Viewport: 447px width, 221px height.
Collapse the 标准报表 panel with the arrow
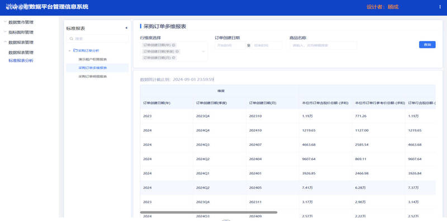(x=126, y=28)
